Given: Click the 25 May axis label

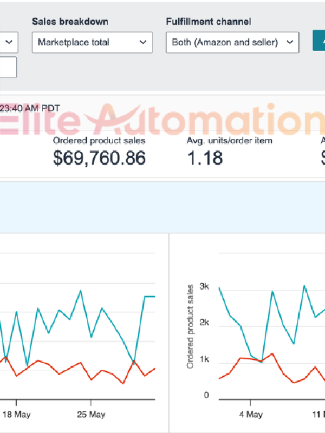Looking at the screenshot, I should [x=91, y=415].
